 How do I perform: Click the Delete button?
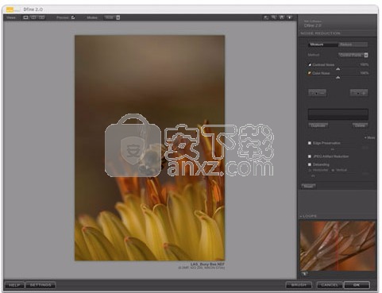360,125
